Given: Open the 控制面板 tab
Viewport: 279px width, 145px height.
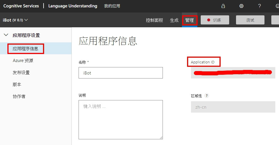Looking at the screenshot, I should tap(154, 20).
